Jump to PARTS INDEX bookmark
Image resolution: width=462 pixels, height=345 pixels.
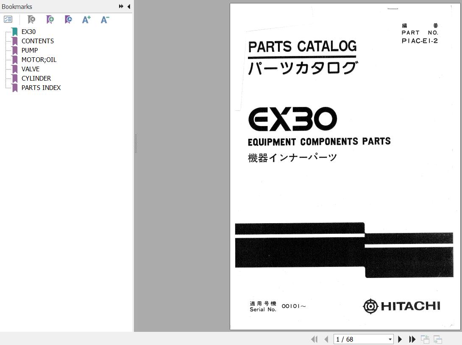pos(41,87)
